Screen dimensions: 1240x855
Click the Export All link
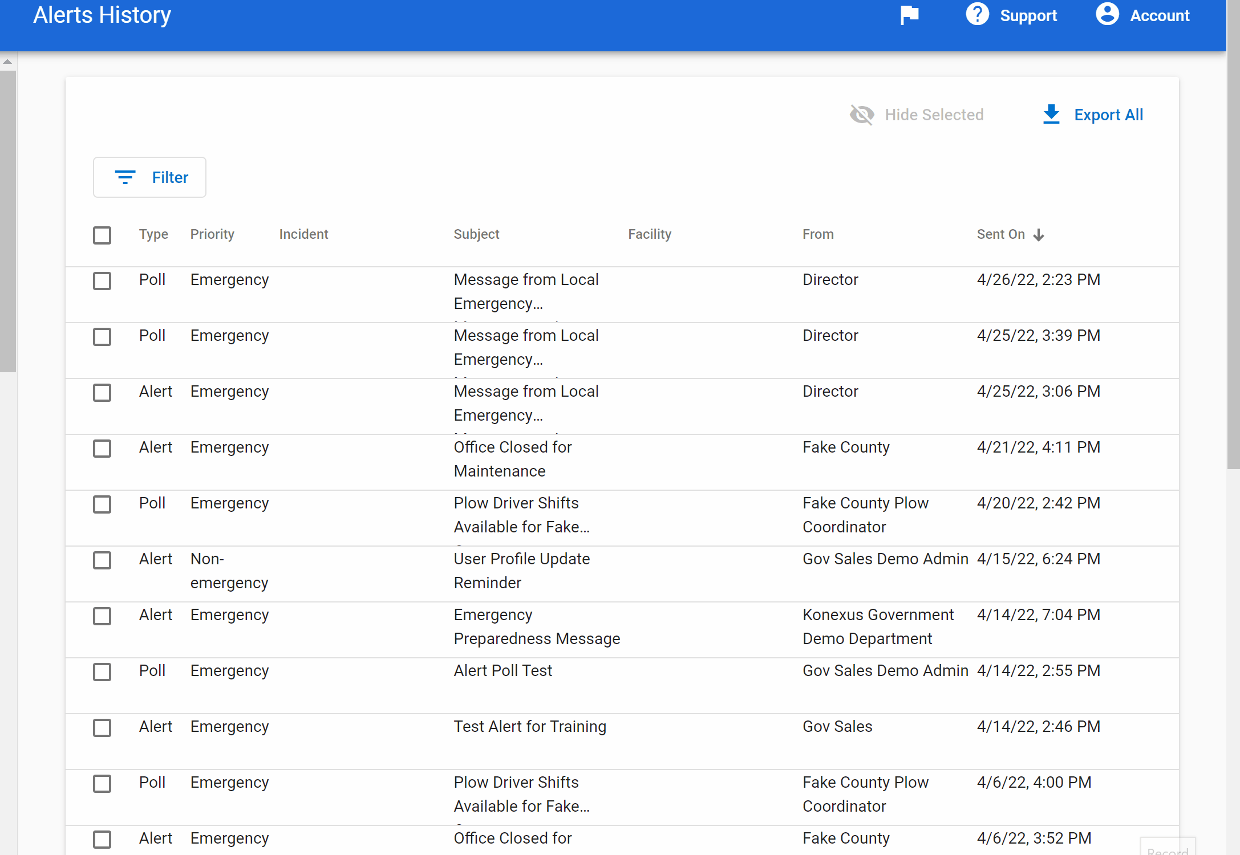[x=1108, y=115]
